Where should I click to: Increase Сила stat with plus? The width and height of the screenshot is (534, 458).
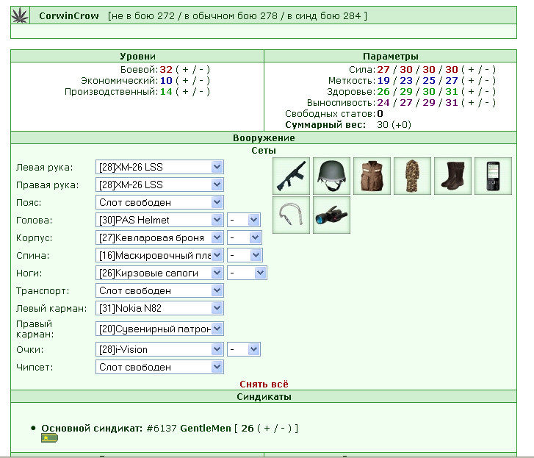471,70
